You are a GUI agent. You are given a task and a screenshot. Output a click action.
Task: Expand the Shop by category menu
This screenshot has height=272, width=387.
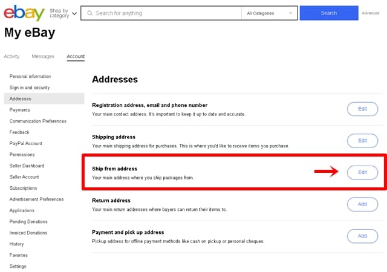[x=63, y=13]
